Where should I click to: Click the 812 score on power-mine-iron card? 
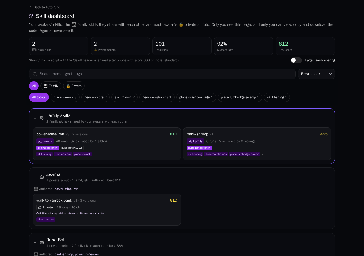[x=173, y=134]
